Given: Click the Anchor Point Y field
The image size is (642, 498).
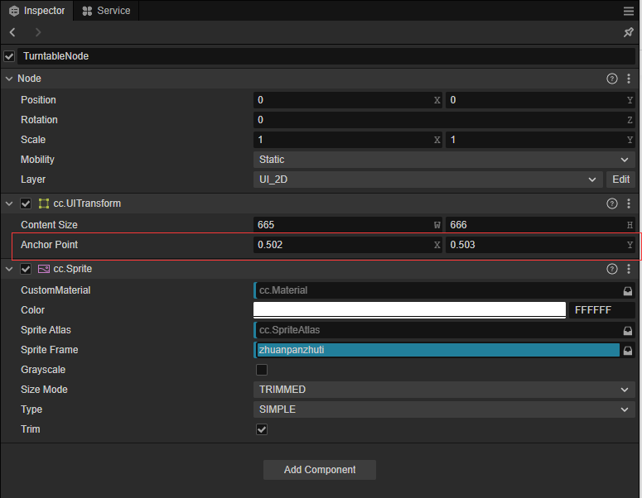Looking at the screenshot, I should (540, 245).
